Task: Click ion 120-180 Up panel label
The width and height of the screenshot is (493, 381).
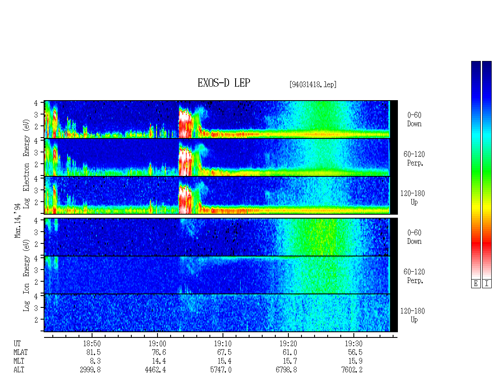Action: (x=413, y=315)
